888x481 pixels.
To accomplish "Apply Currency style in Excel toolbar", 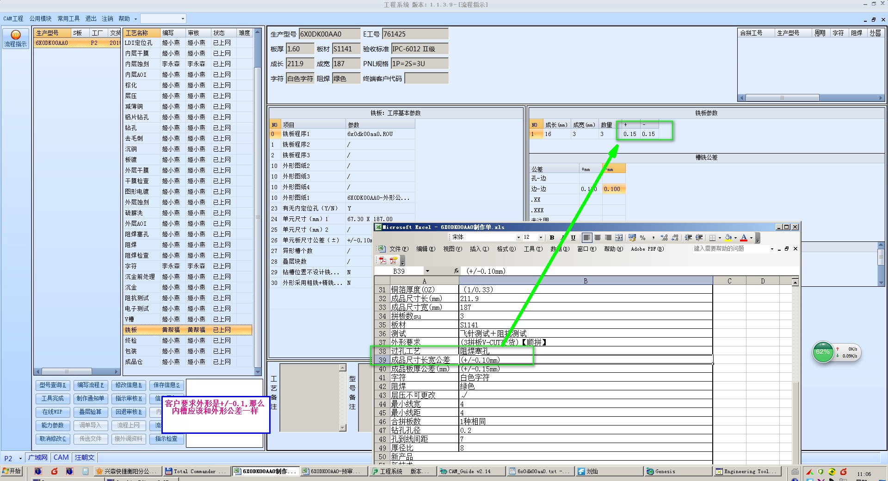I will (x=632, y=238).
